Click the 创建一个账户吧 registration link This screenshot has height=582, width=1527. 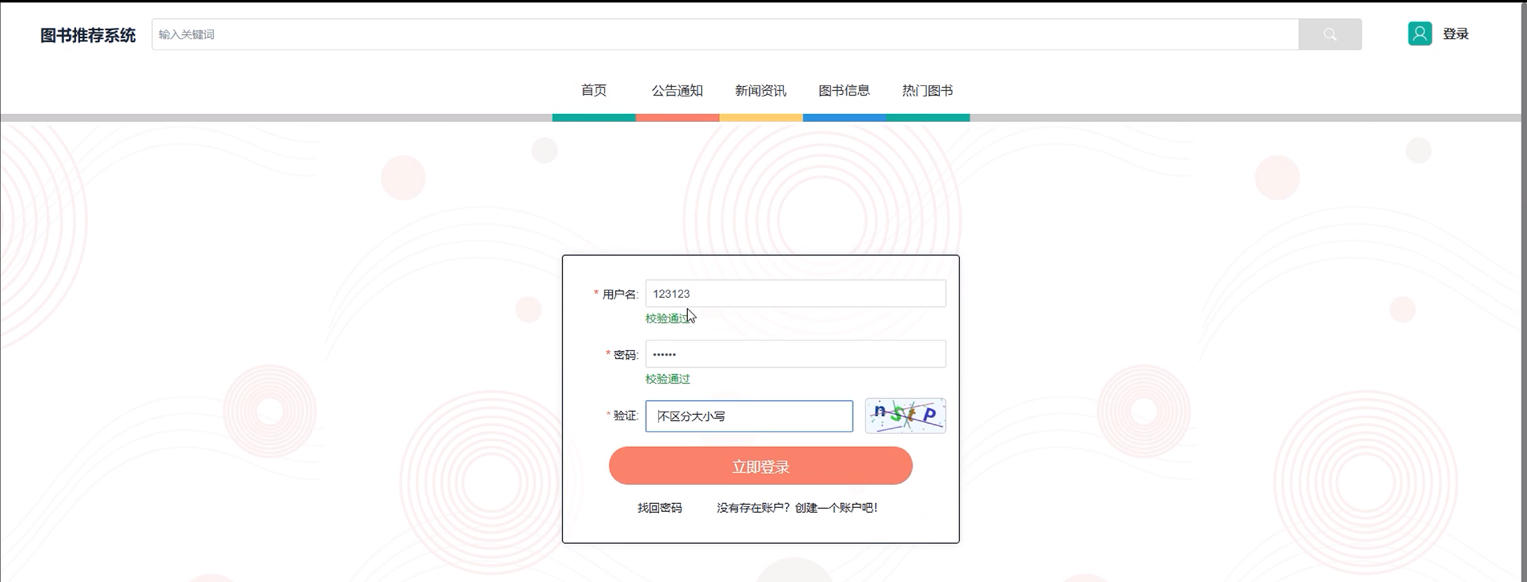click(835, 508)
